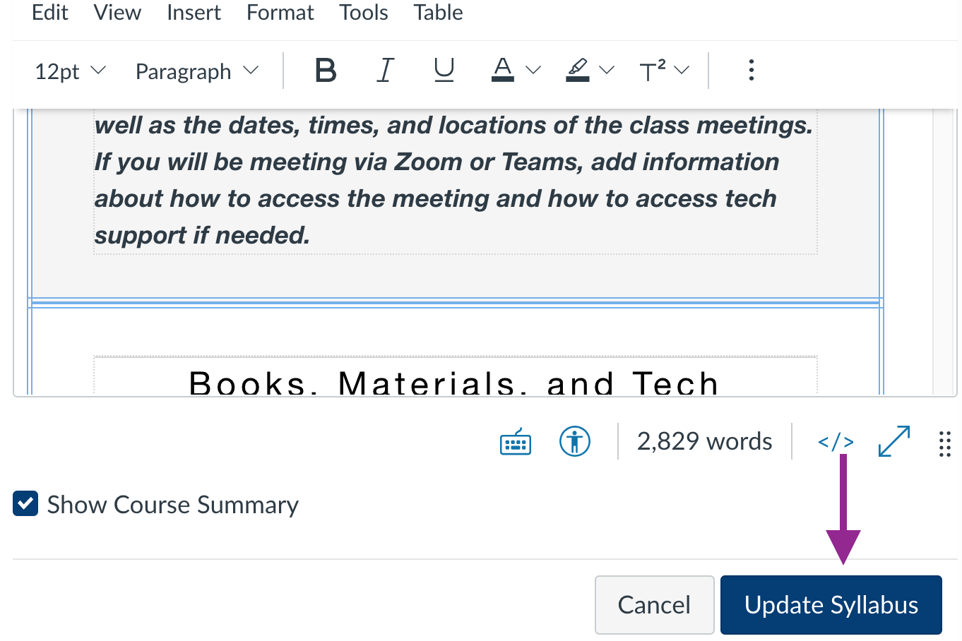Apply the current highlight color

click(x=578, y=69)
